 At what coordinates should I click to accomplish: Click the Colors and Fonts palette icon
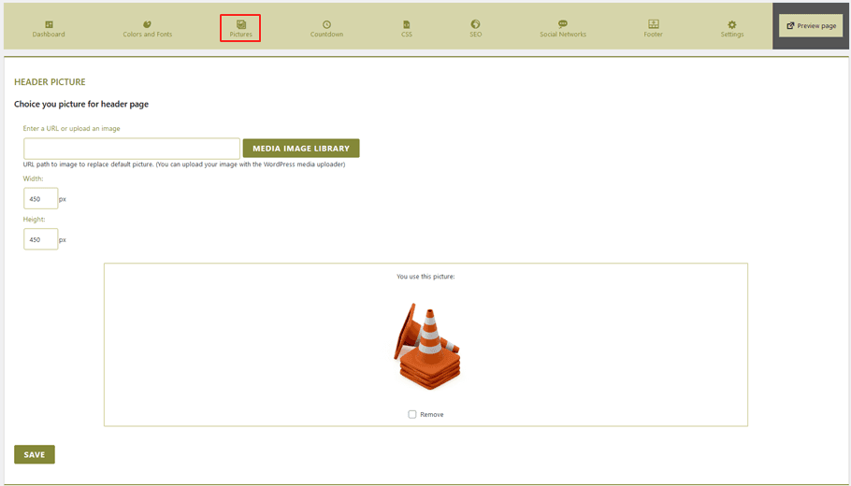tap(147, 24)
